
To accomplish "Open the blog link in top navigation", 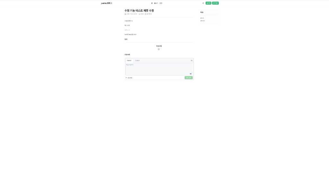I will 156,3.
